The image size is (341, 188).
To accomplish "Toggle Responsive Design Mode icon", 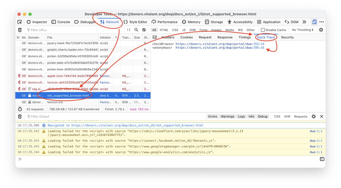I will 314,22.
